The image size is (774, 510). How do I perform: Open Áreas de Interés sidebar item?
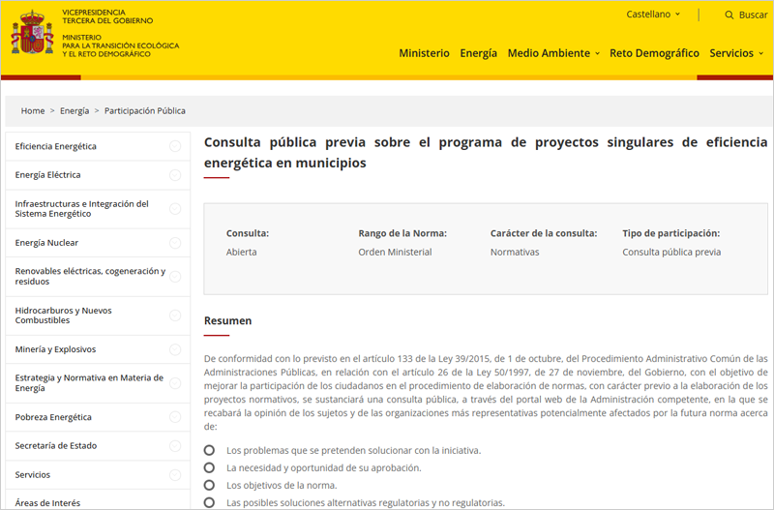pos(47,503)
